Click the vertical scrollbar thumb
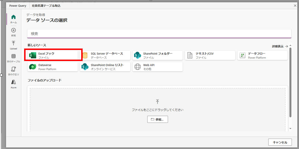The image size is (299, 149). pyautogui.click(x=290, y=83)
